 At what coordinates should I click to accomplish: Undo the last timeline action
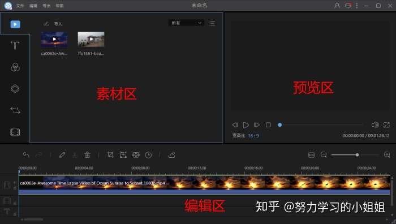[26, 155]
